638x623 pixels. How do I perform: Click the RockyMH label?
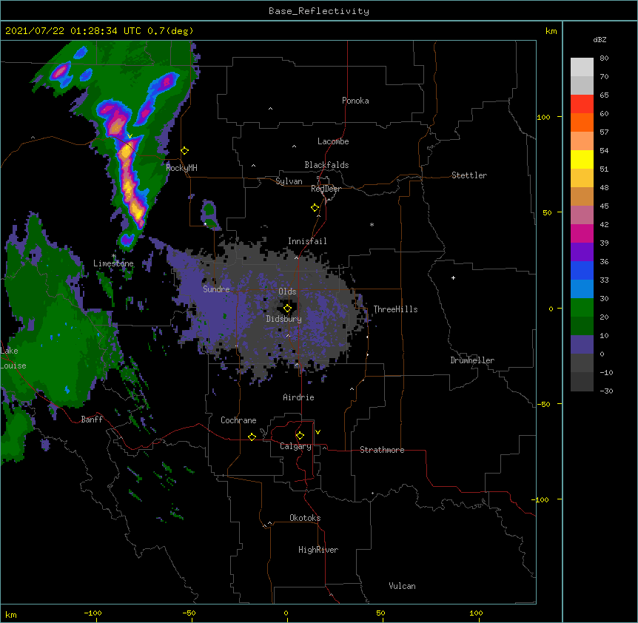[x=181, y=167]
